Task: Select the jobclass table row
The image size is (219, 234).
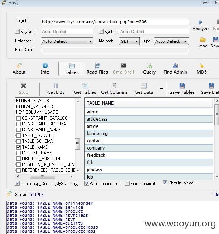Action: click(x=149, y=170)
